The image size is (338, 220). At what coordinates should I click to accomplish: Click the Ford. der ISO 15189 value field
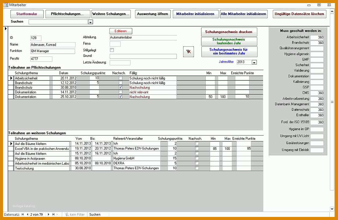point(317,122)
